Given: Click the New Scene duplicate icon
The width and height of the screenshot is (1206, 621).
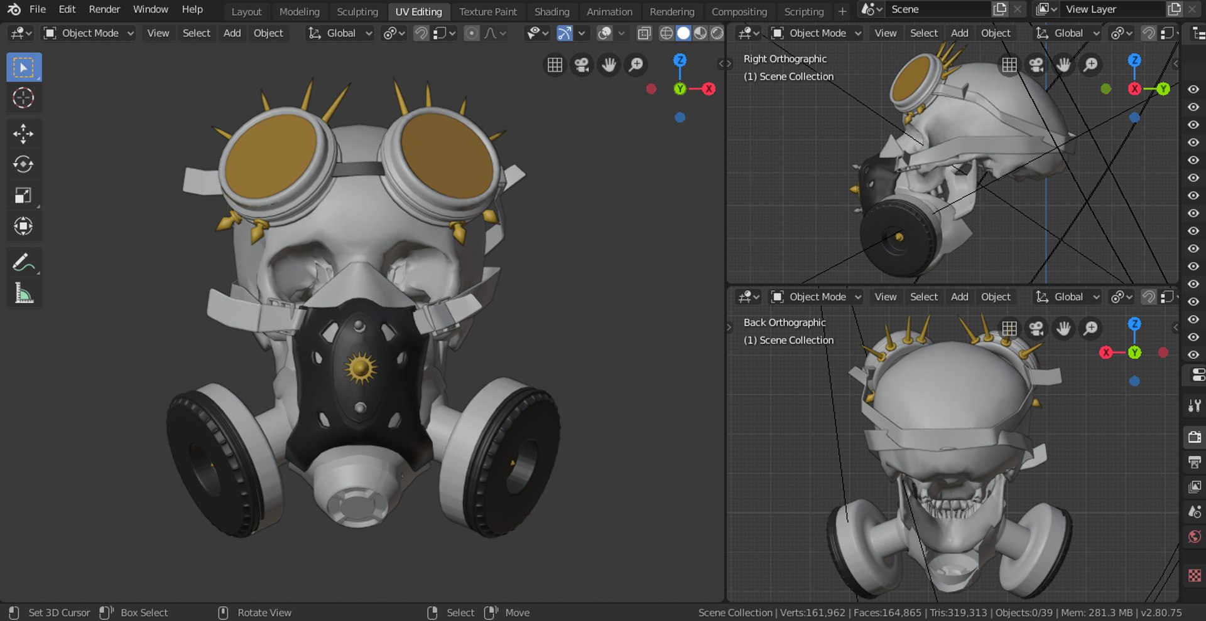Looking at the screenshot, I should [x=1000, y=9].
